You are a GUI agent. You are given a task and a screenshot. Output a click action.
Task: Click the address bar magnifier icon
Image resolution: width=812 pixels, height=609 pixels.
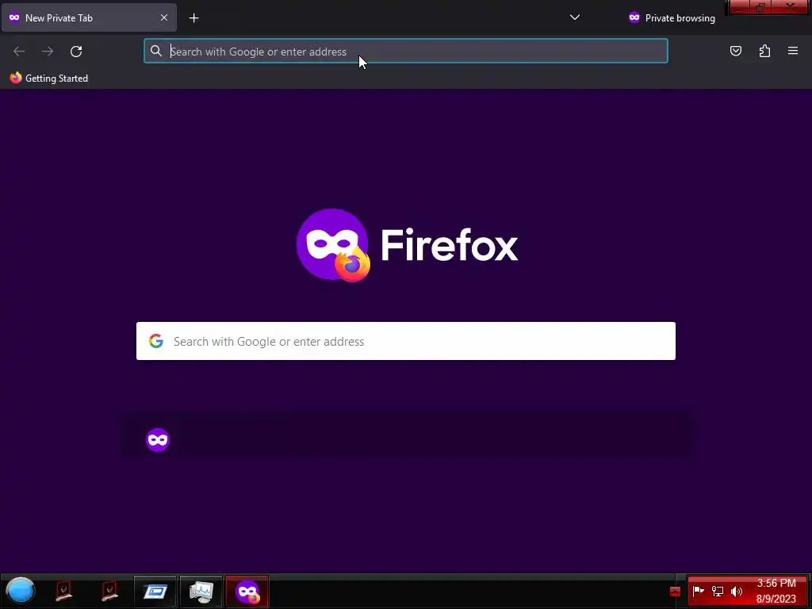(x=156, y=51)
